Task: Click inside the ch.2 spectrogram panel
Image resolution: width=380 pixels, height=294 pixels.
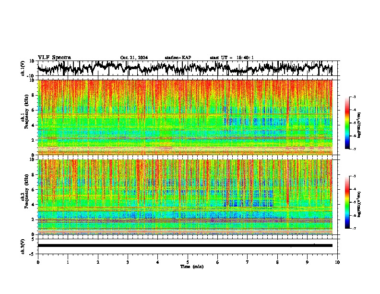Action: pyautogui.click(x=185, y=197)
